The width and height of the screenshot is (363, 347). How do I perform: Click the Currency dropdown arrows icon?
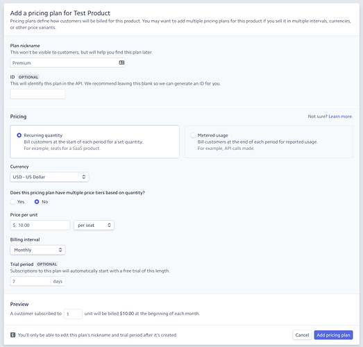click(83, 177)
